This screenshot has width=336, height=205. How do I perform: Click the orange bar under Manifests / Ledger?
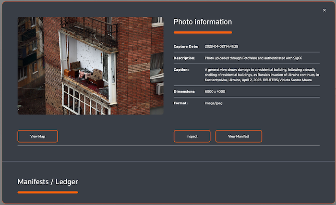click(x=48, y=192)
